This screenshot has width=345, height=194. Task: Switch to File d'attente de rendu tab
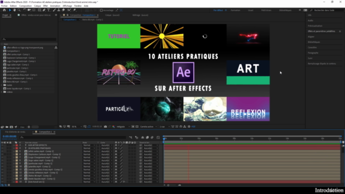15,132
